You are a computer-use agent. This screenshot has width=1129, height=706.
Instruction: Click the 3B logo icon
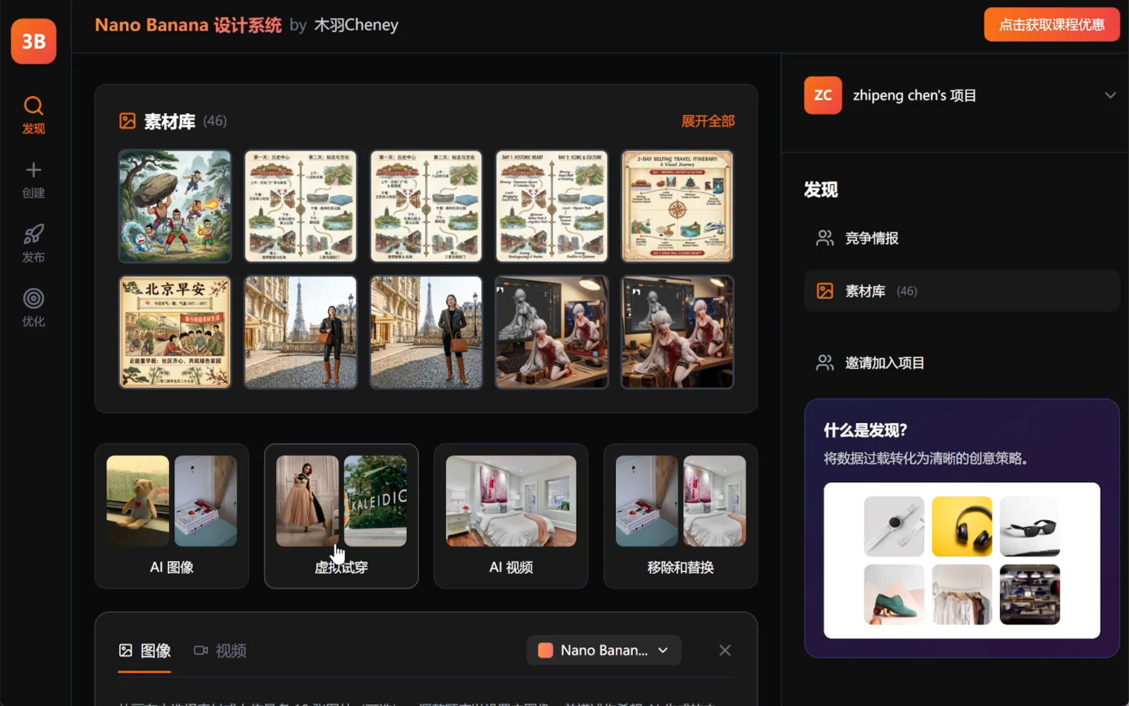coord(34,41)
